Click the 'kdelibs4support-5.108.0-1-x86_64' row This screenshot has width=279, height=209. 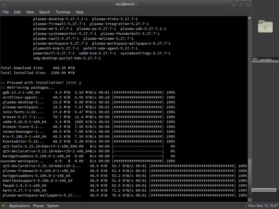(125, 181)
